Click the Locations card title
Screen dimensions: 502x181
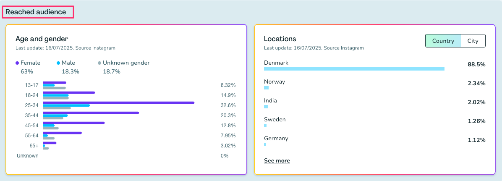pos(280,39)
